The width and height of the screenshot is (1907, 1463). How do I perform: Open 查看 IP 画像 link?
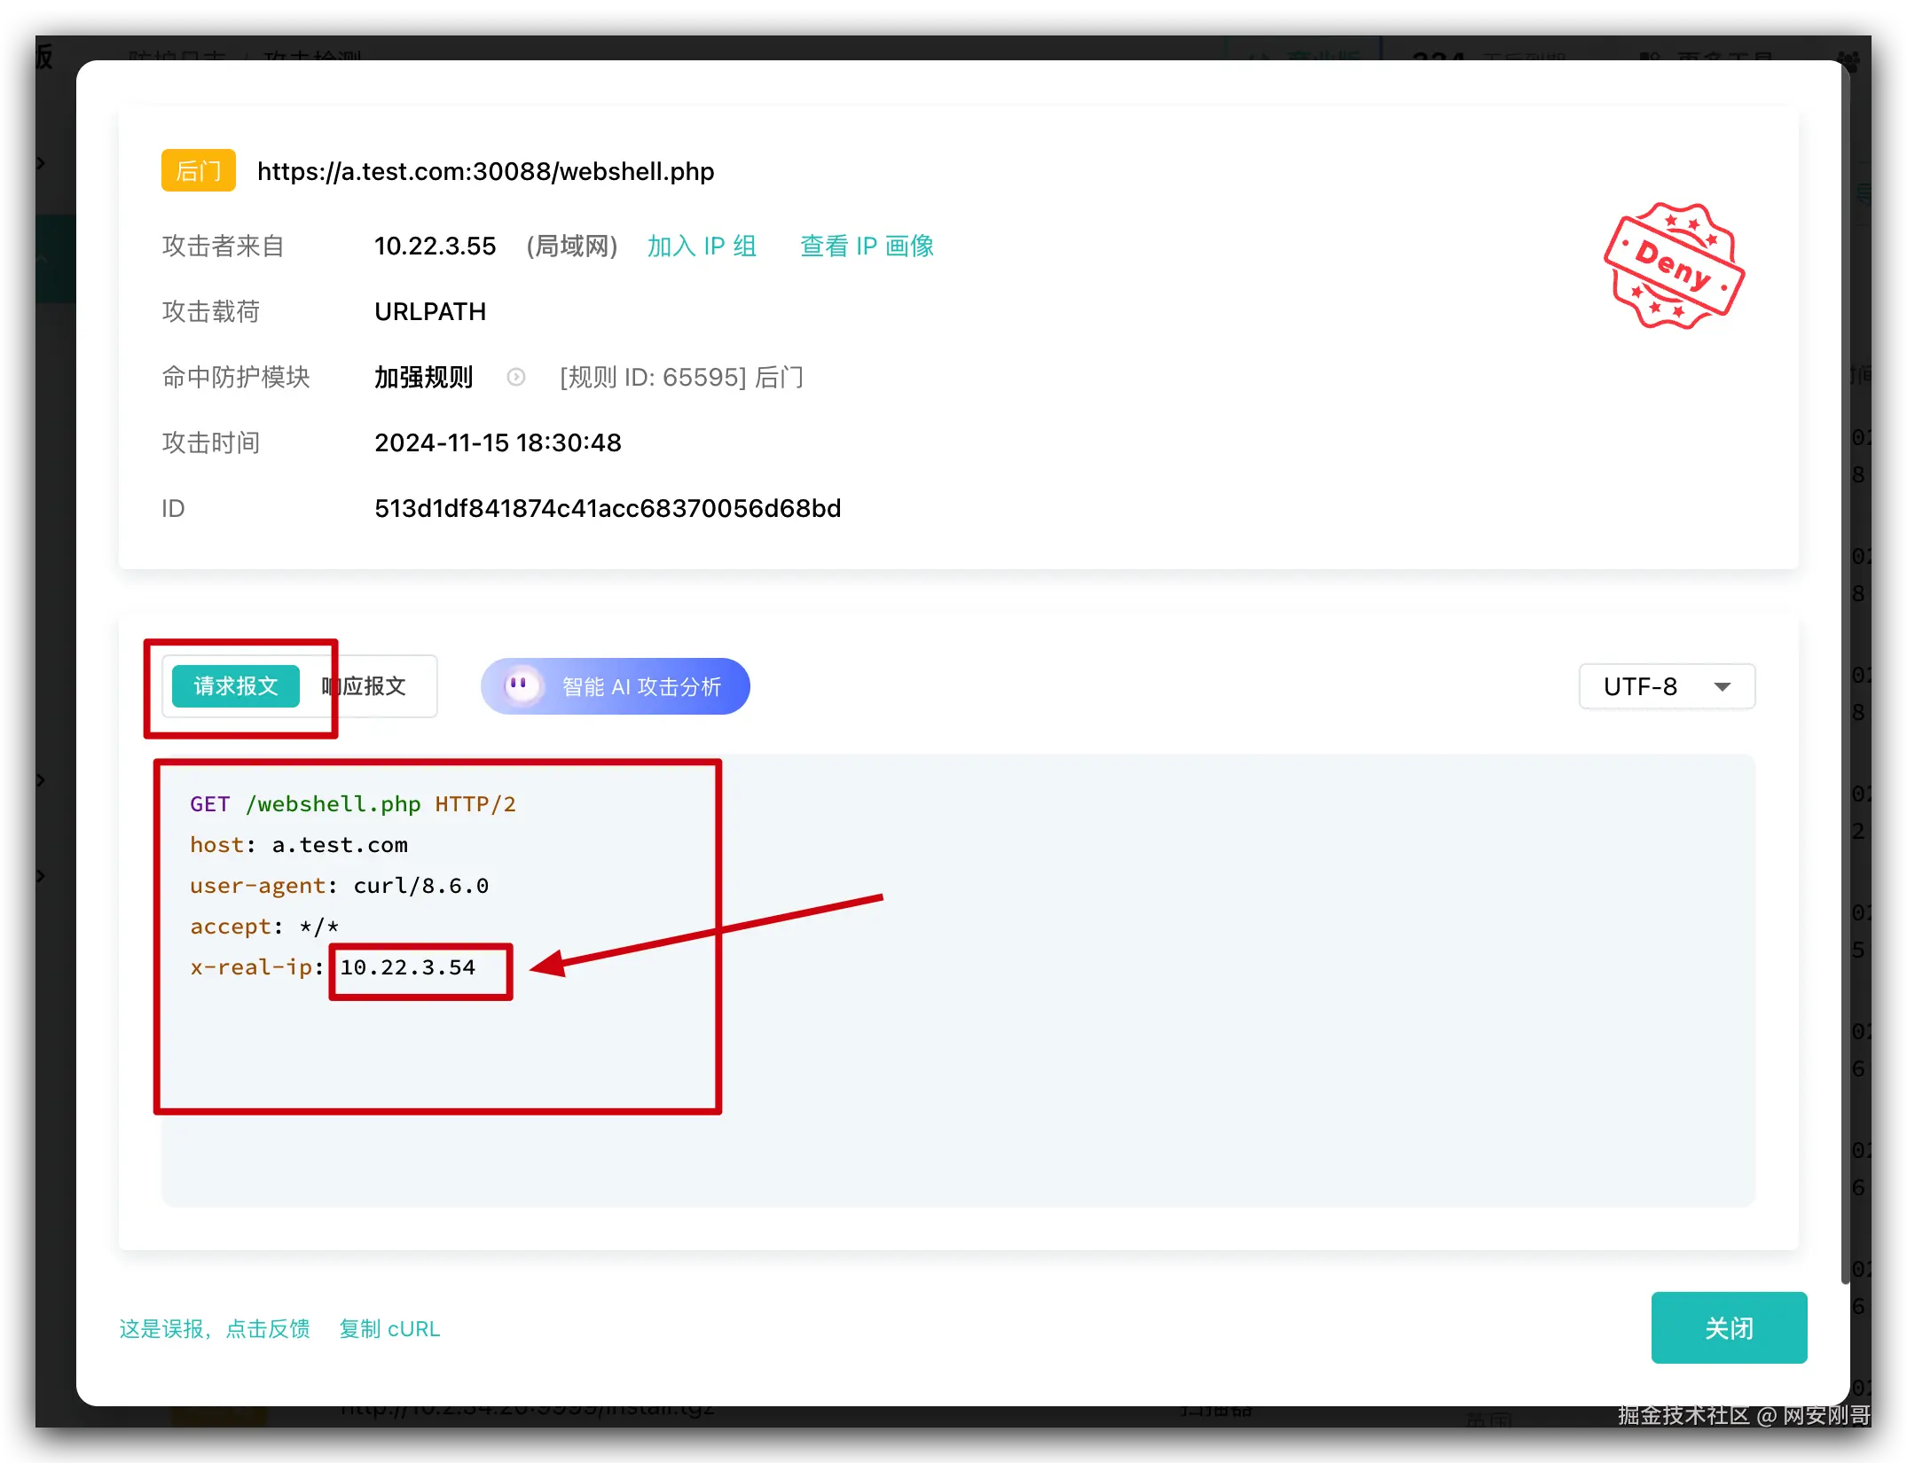click(867, 246)
